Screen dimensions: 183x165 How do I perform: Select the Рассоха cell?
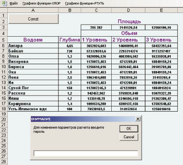pyautogui.click(x=33, y=93)
